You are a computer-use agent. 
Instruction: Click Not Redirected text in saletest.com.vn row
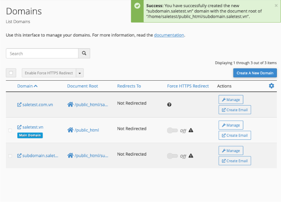click(x=132, y=103)
